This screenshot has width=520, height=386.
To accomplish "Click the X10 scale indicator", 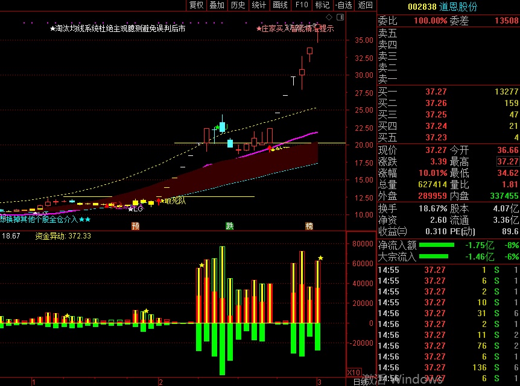I will 354,372.
